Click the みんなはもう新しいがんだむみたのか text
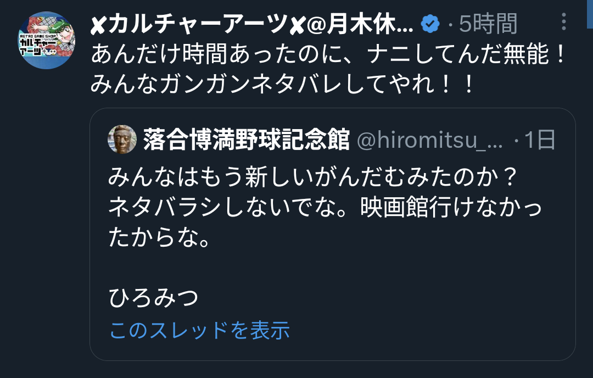The image size is (593, 378). click(313, 177)
